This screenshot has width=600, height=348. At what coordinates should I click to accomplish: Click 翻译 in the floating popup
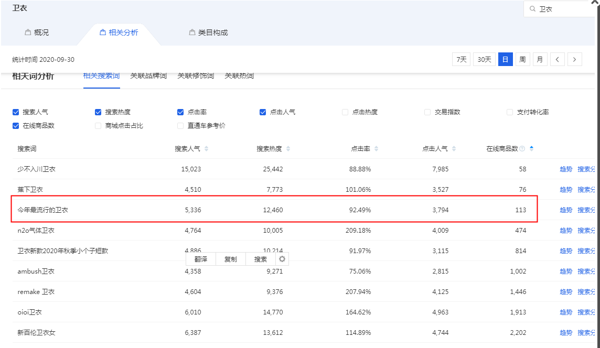(x=201, y=259)
